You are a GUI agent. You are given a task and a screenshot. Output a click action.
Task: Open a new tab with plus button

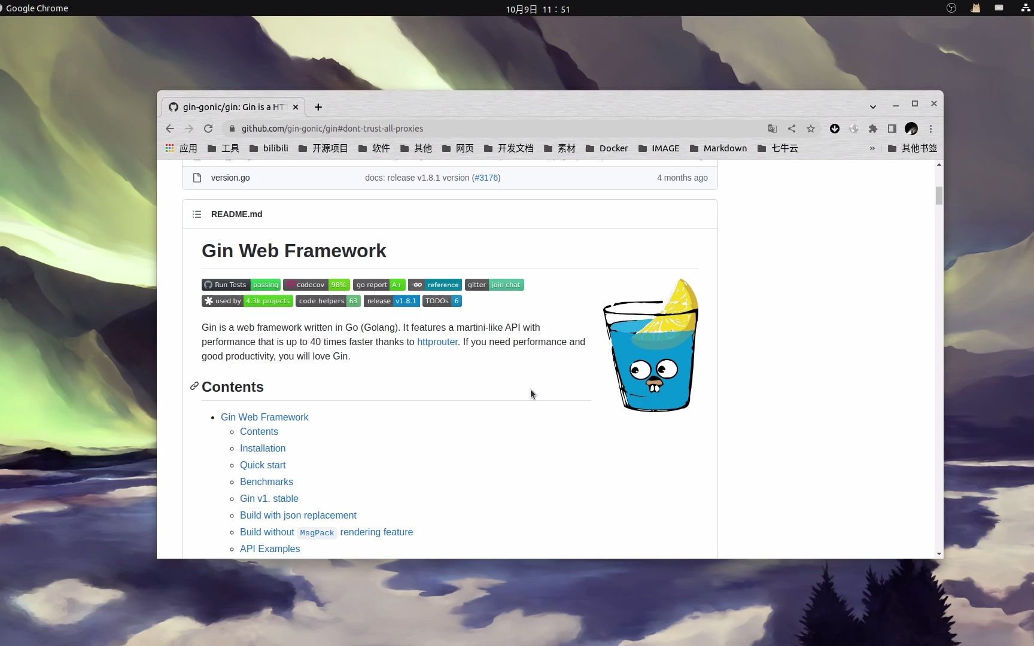318,107
